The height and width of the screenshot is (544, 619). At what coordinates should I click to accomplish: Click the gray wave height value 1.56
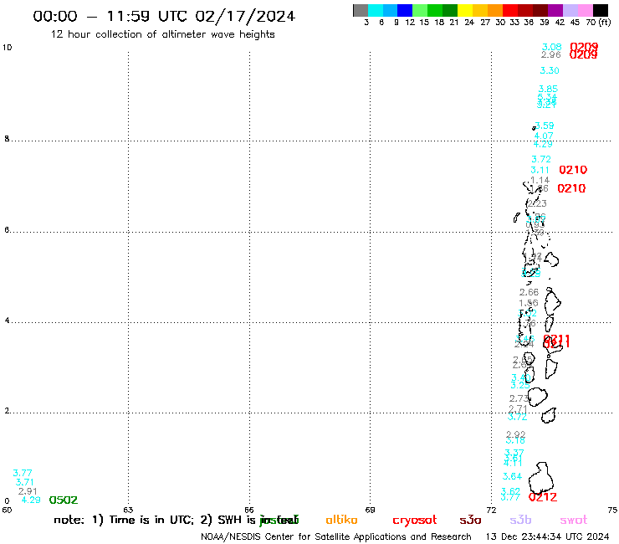point(529,303)
